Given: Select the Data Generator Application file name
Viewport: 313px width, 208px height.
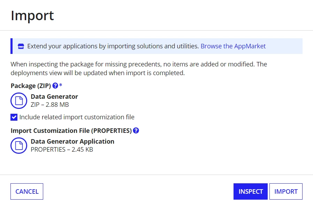Looking at the screenshot, I should click(72, 142).
